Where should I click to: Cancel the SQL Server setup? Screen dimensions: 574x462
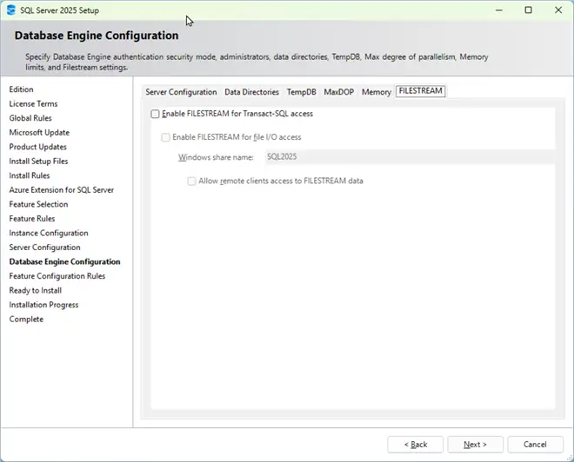[x=535, y=444]
